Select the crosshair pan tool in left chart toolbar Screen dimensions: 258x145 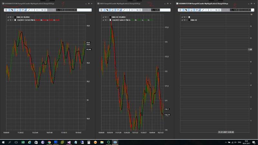point(6,10)
